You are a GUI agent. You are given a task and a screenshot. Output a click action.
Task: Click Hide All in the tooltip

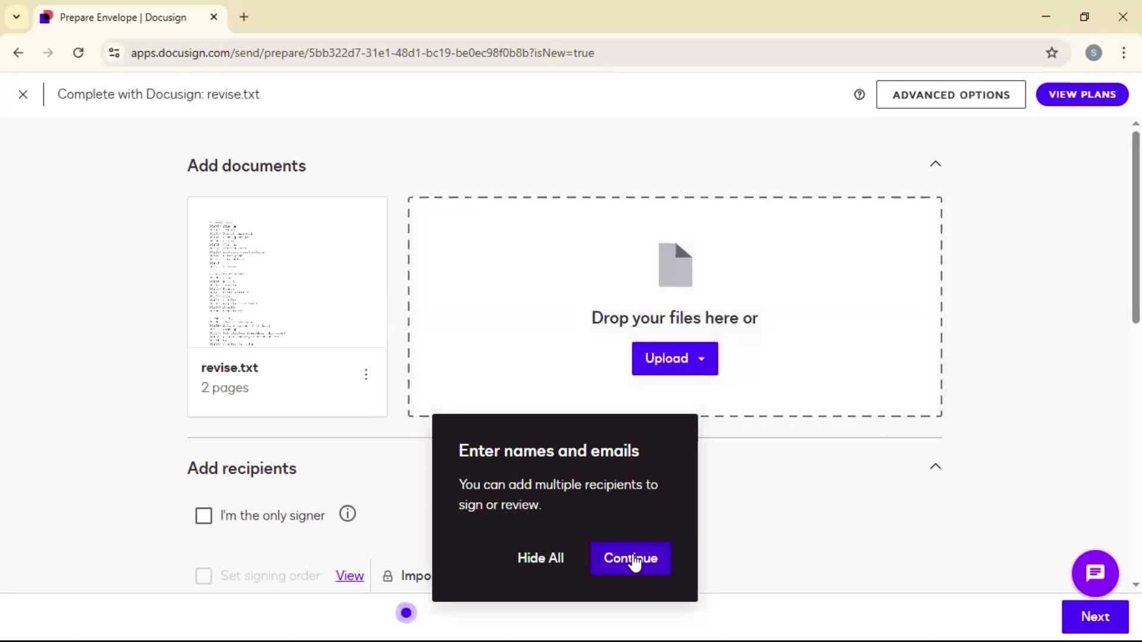point(540,558)
